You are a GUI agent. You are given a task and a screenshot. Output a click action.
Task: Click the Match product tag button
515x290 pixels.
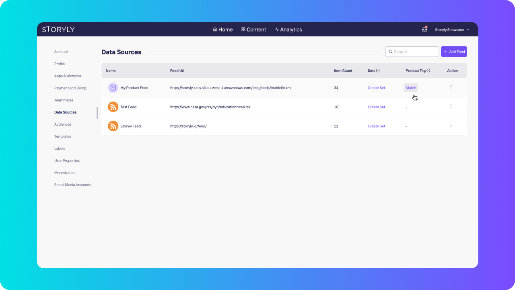coord(411,87)
